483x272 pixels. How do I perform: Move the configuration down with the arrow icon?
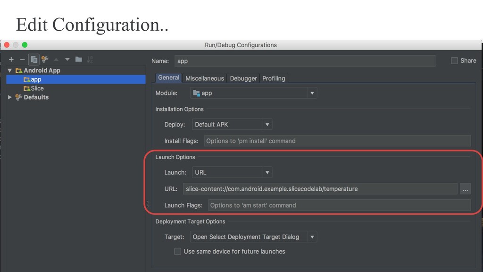click(67, 59)
